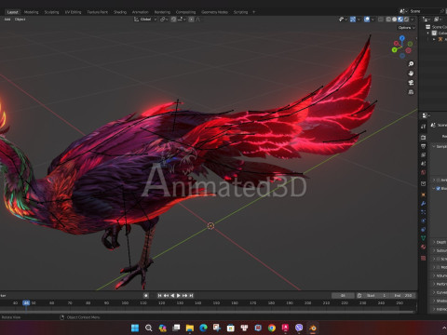The height and width of the screenshot is (335, 447).
Task: Enable the Bloom checkbox in properties
Action: [x=439, y=188]
